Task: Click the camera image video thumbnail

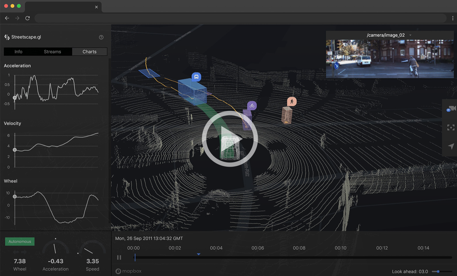Action: coord(390,59)
